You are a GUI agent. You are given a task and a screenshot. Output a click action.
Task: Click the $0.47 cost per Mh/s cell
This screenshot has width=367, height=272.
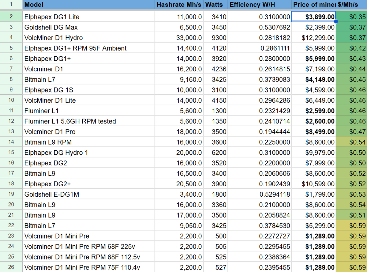pyautogui.click(x=352, y=131)
